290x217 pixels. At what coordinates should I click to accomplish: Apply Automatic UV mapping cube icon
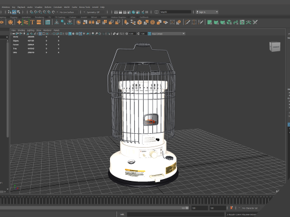coord(229,22)
